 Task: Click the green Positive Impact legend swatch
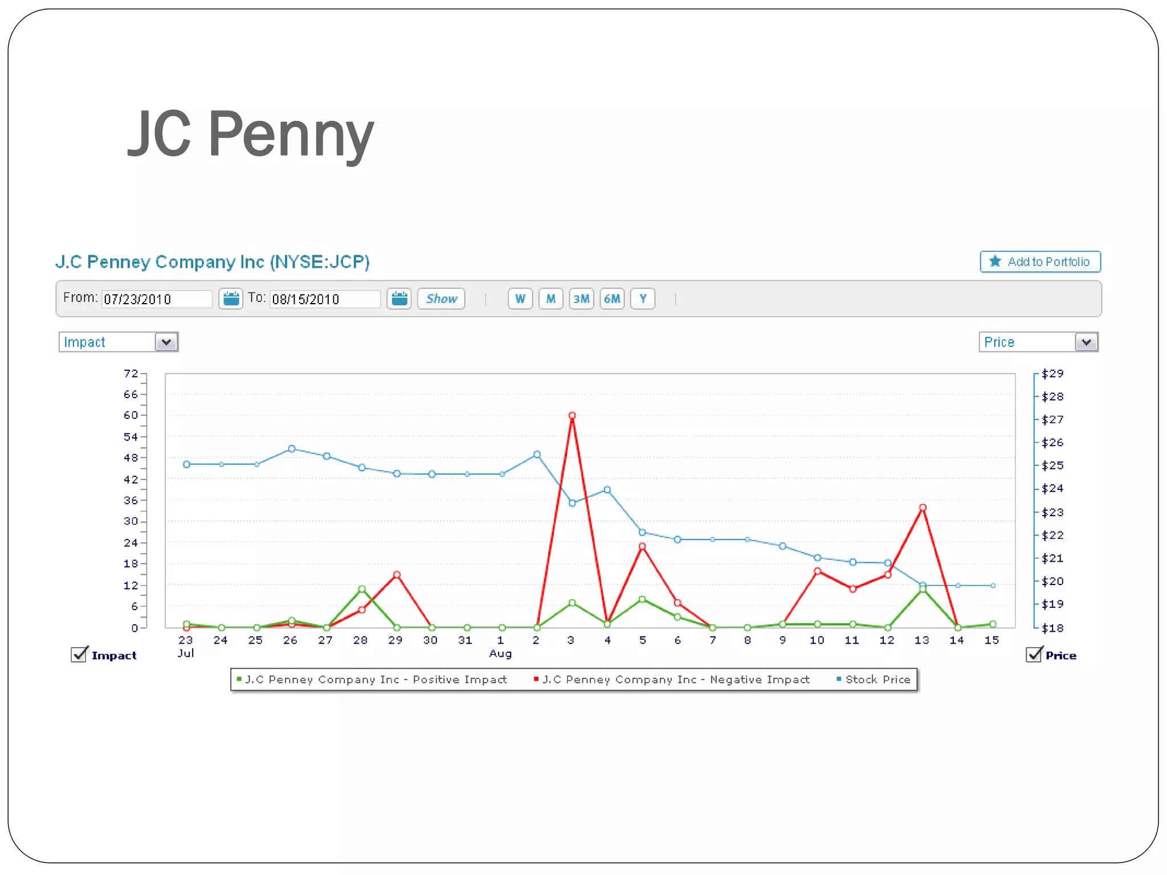tap(239, 679)
